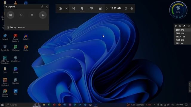
Task: Show more Game Bar widgets with right chevron
Action: point(107,9)
